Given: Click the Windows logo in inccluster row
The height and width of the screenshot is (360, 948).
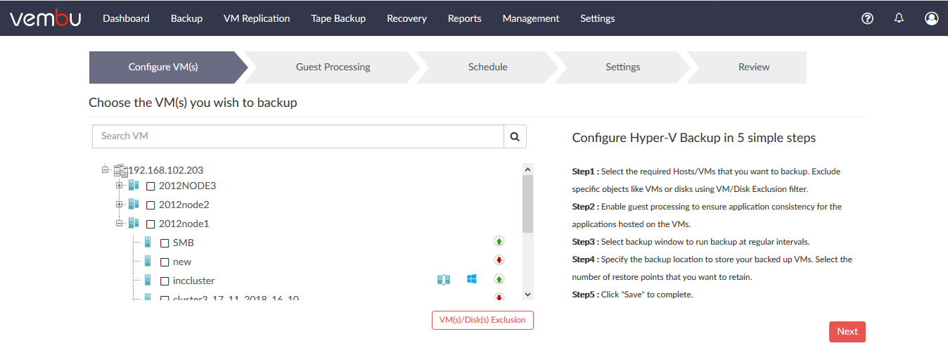Looking at the screenshot, I should pyautogui.click(x=472, y=279).
